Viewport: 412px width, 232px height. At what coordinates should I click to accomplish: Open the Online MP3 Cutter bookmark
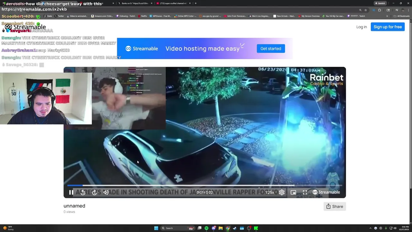click(185, 16)
